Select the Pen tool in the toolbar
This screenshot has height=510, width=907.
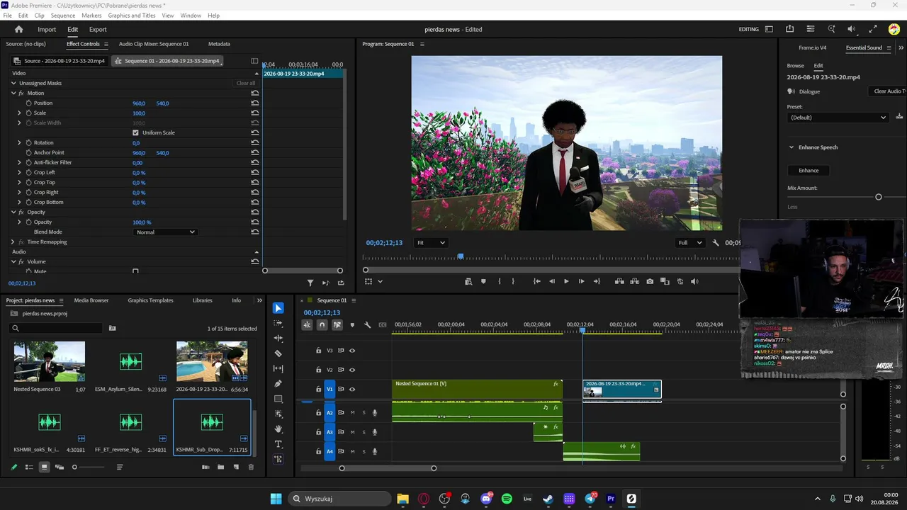coord(278,384)
